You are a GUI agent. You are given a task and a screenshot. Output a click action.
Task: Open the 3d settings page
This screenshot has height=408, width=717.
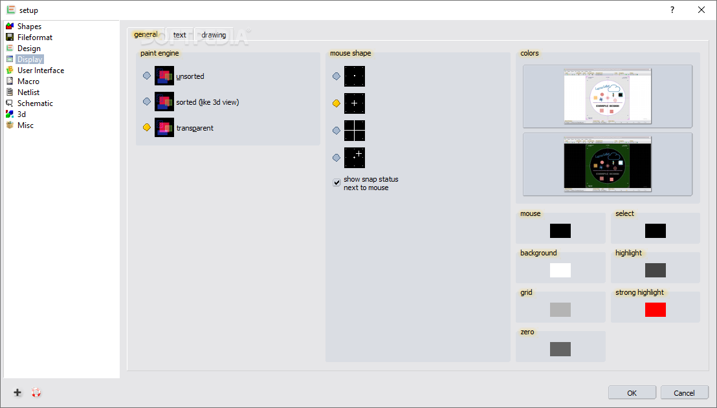click(21, 114)
